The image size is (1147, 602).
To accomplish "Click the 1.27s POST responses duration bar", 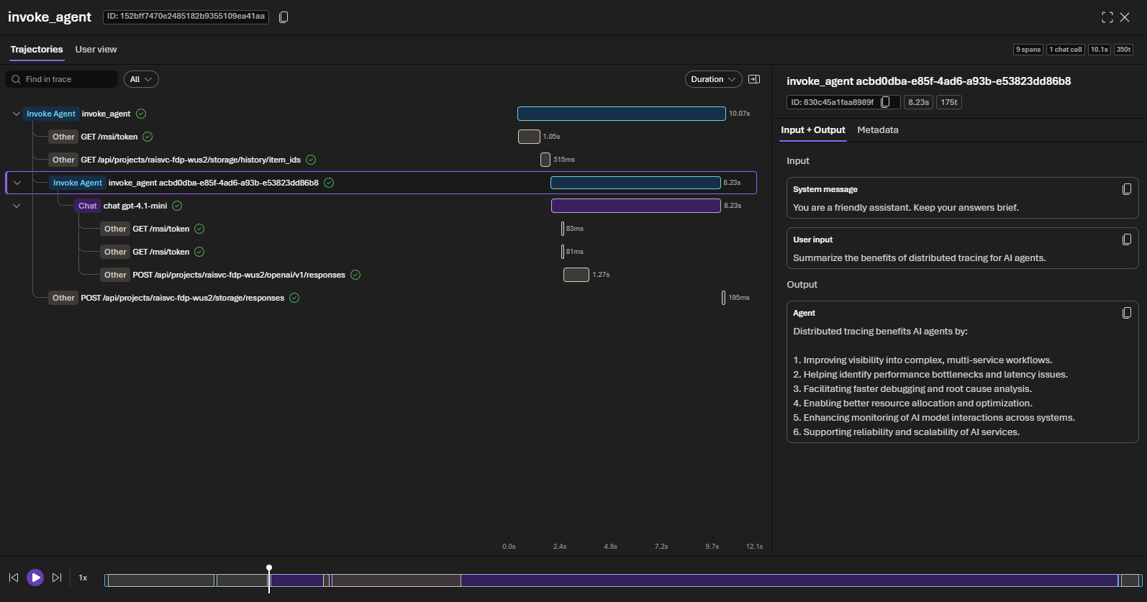I will (x=576, y=275).
